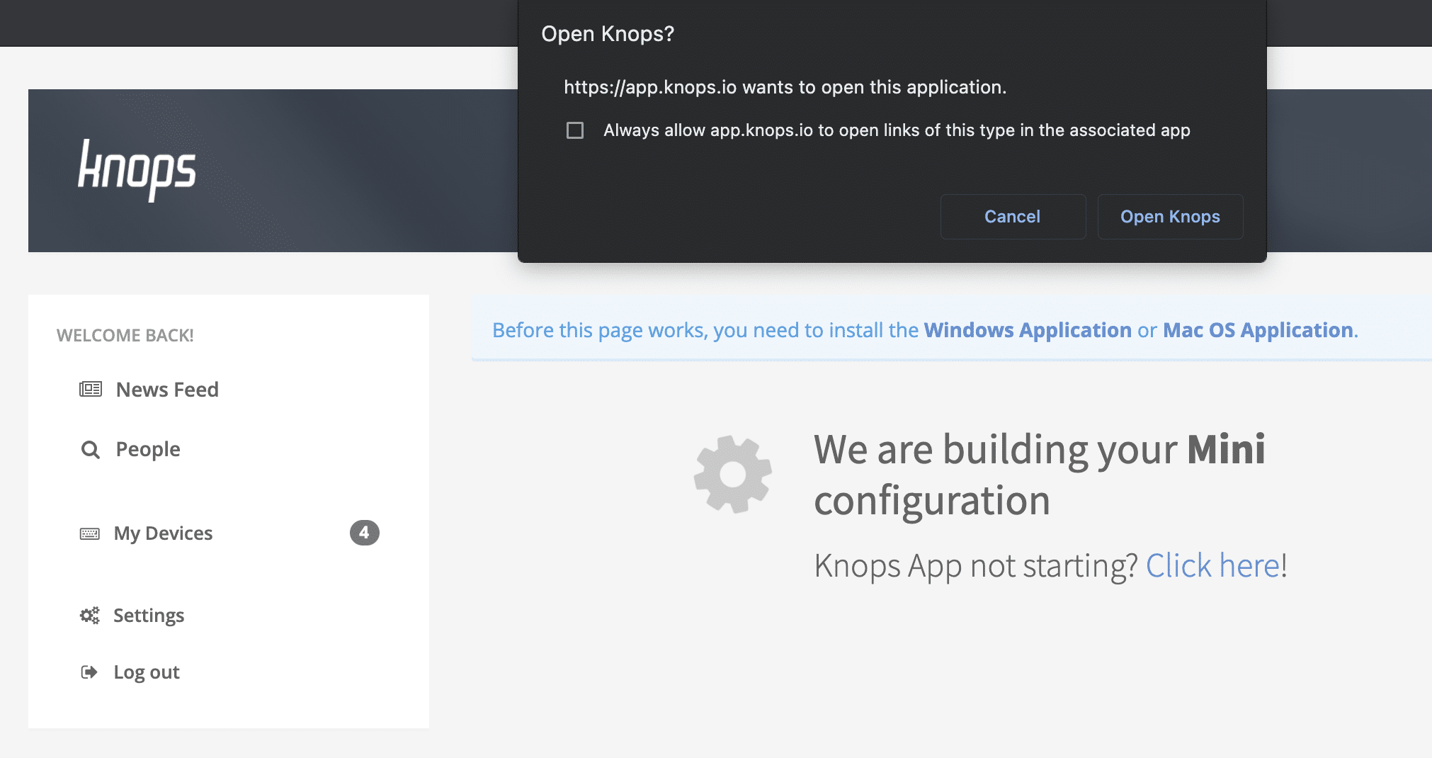
Task: Click Cancel in the Open Knops dialog
Action: pos(1013,217)
